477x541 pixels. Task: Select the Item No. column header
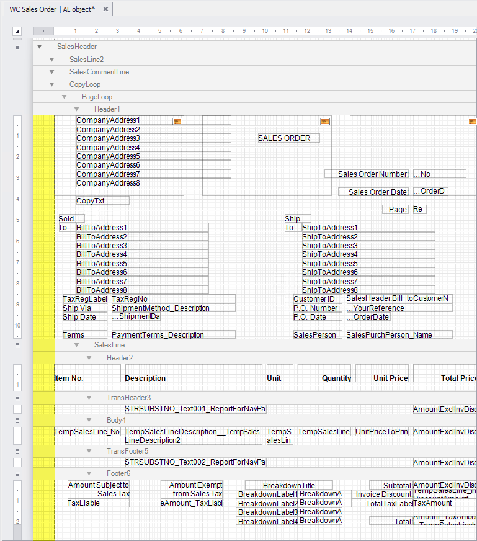point(87,373)
